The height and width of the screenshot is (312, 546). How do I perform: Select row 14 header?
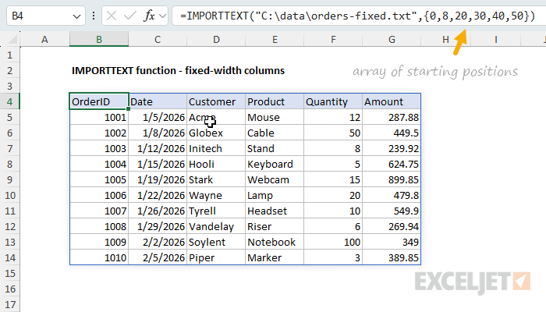click(9, 257)
